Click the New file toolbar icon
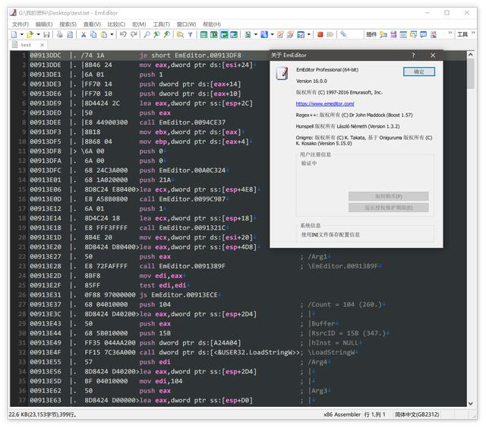The height and width of the screenshot is (429, 486). [x=14, y=34]
